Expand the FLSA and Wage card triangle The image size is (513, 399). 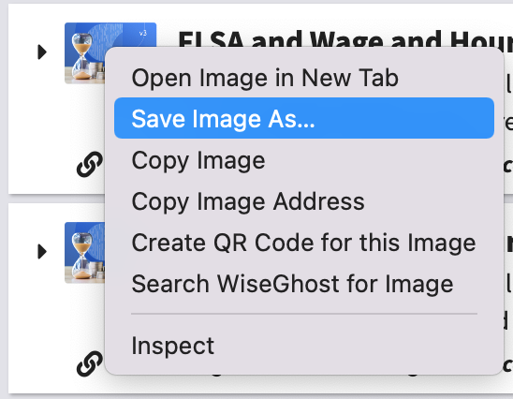pyautogui.click(x=42, y=52)
